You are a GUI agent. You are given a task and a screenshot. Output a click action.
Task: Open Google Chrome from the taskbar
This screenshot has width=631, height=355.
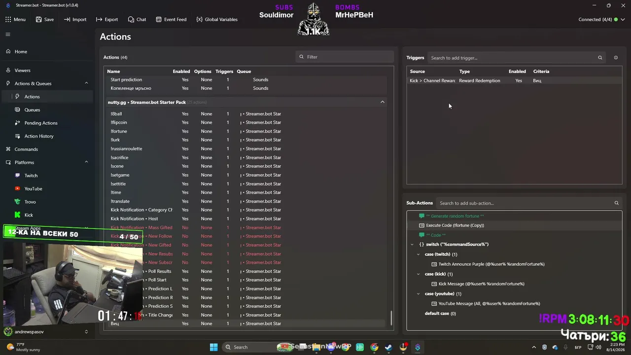[x=374, y=347]
